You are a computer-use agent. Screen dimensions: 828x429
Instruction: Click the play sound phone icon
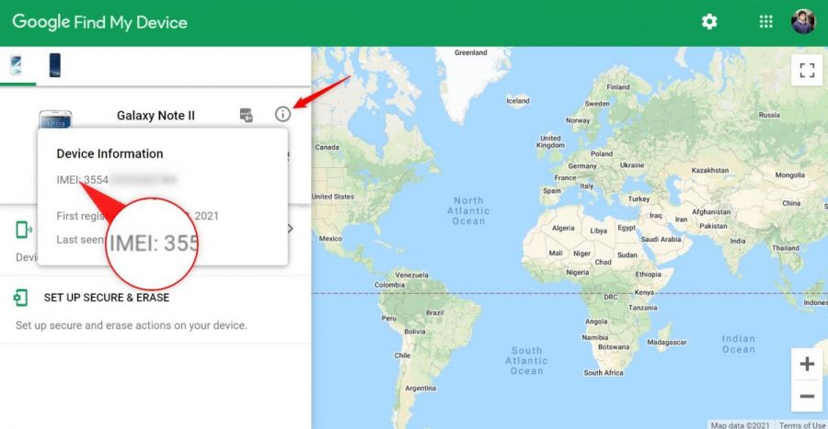23,230
